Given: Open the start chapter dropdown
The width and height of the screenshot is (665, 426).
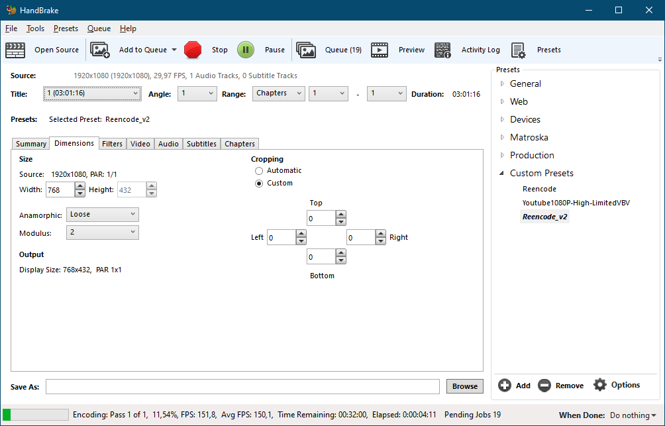Looking at the screenshot, I should [x=329, y=93].
